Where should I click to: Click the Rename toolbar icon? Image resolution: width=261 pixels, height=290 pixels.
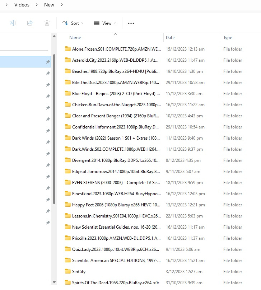click(x=13, y=23)
